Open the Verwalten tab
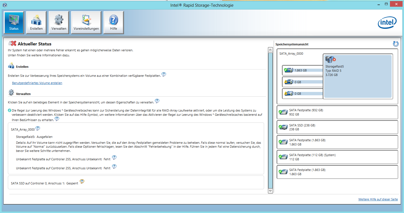404x213 pixels. tap(59, 22)
